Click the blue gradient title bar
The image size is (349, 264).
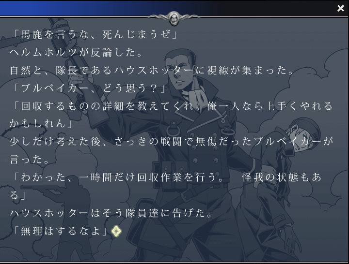[167, 8]
